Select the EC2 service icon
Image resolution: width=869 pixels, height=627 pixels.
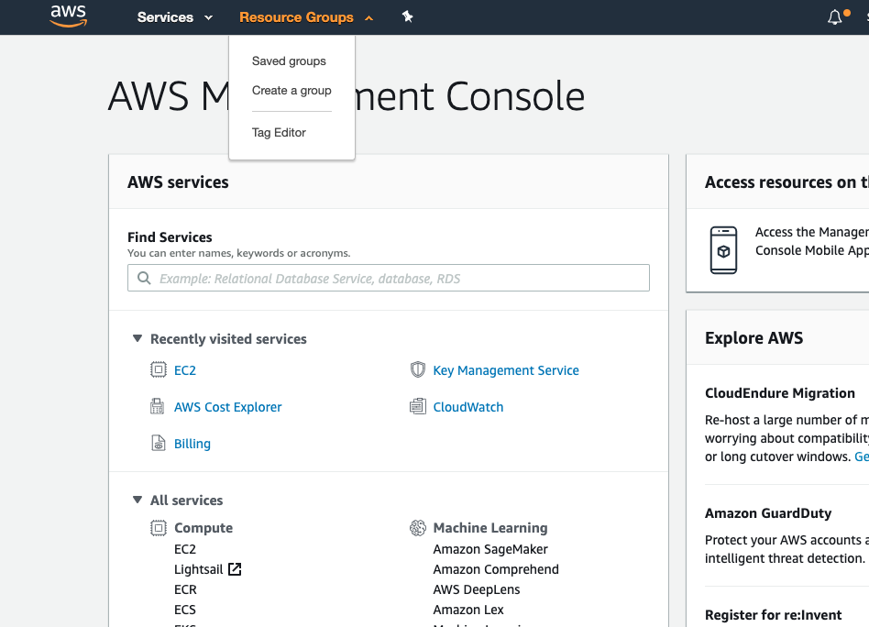[x=158, y=370]
